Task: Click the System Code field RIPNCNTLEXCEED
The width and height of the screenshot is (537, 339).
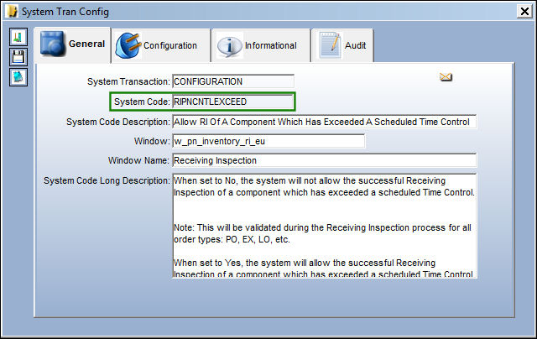Action: [233, 102]
